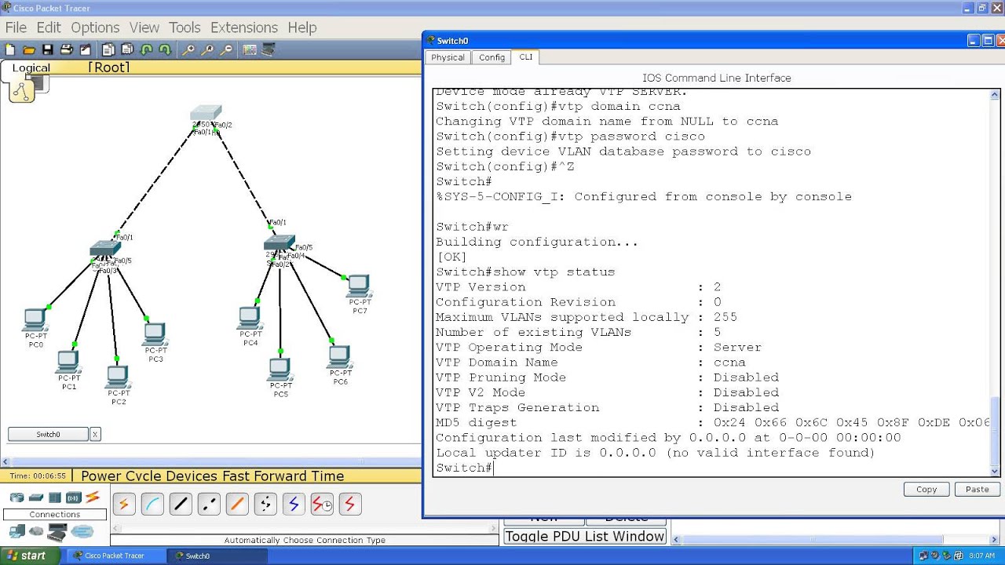Select the Routers device category

(16, 498)
